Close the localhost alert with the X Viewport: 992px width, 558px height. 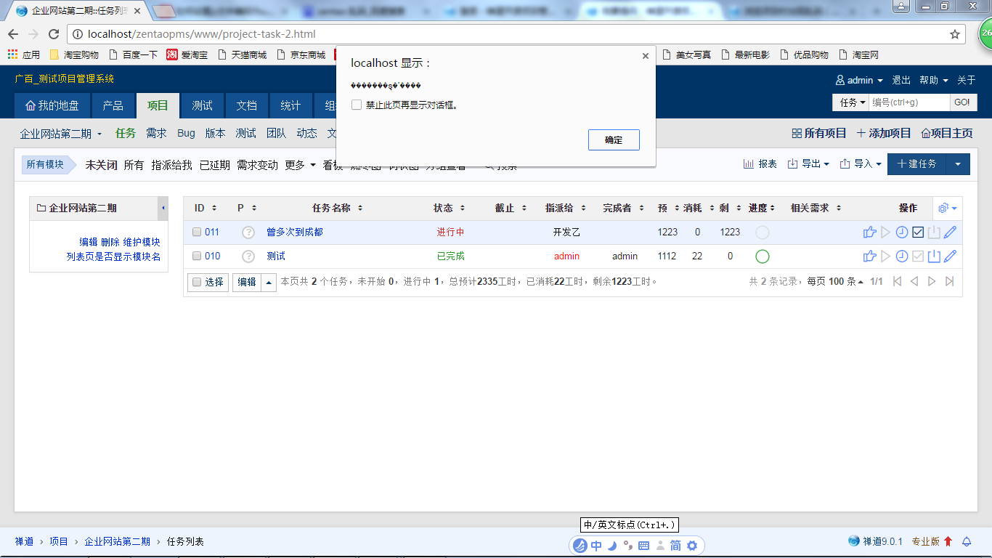(645, 56)
